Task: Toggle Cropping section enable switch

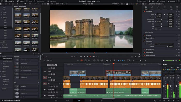Action: [x=144, y=35]
